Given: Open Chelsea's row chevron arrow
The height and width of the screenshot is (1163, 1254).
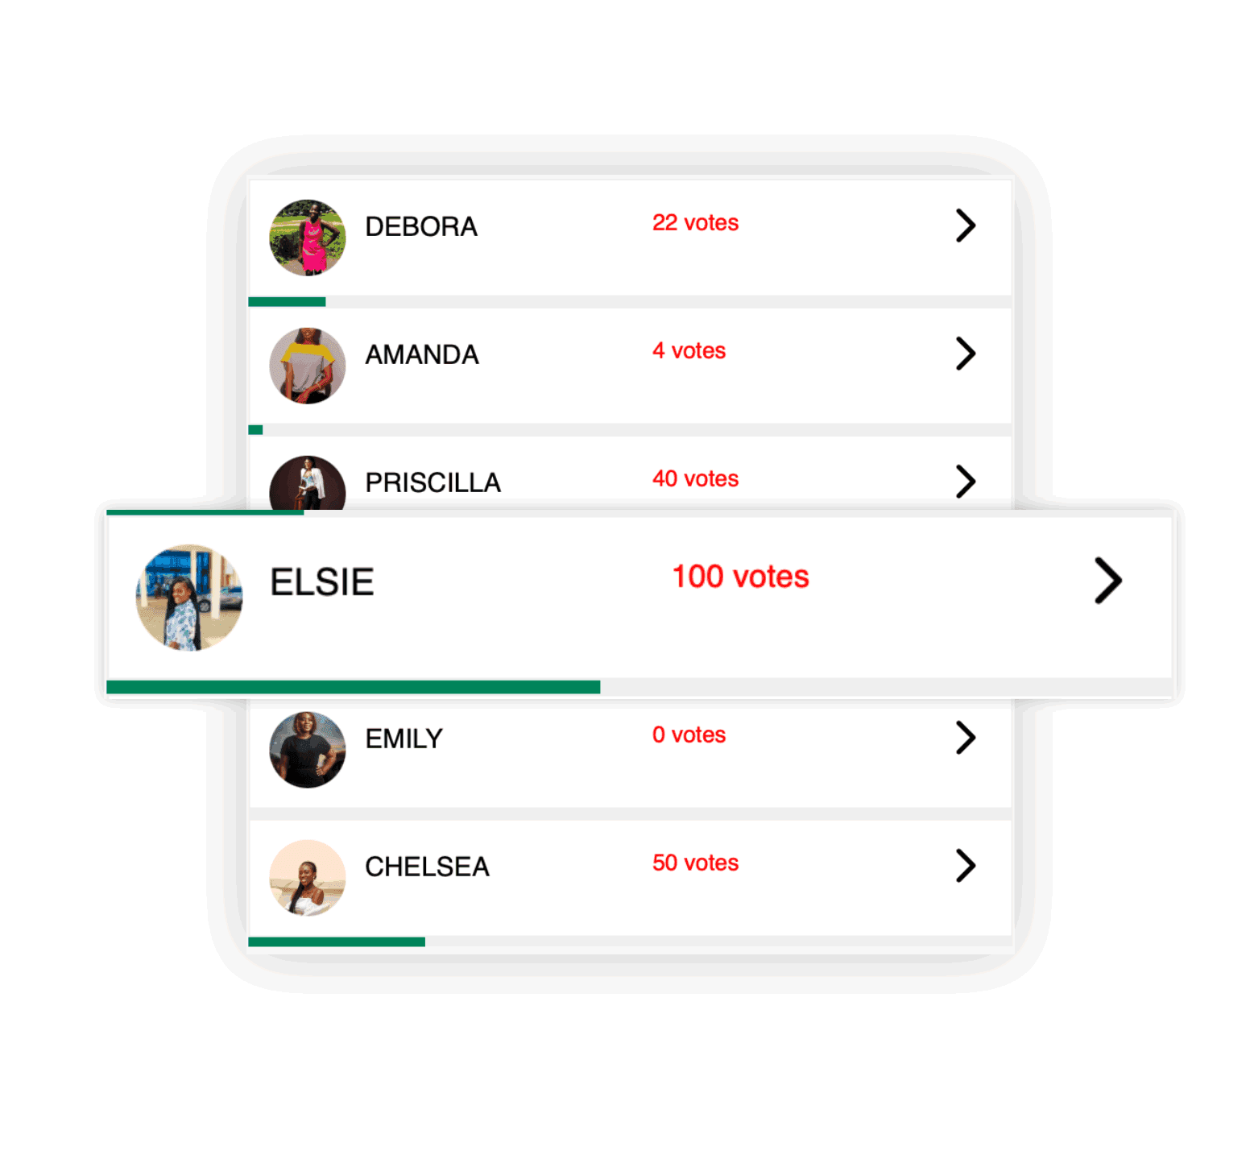Looking at the screenshot, I should pos(965,866).
